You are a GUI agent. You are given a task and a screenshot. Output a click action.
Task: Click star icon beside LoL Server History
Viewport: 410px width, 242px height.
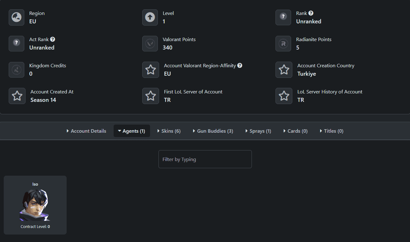284,96
